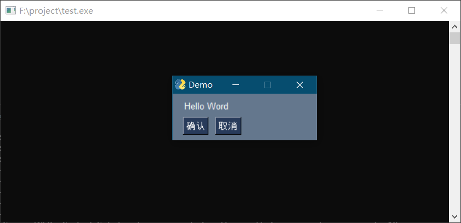Screen dimensions: 461x223
Task: Click the F:\project\test.exe title text
Action: click(x=56, y=11)
